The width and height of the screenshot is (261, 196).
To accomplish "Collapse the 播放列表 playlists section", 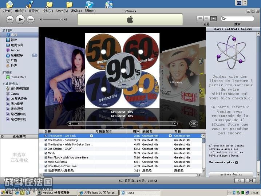I will click(4, 84).
